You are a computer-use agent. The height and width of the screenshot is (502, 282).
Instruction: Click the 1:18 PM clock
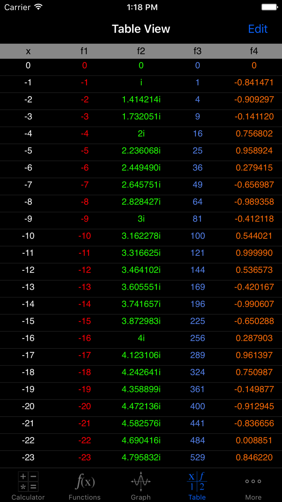point(142,7)
